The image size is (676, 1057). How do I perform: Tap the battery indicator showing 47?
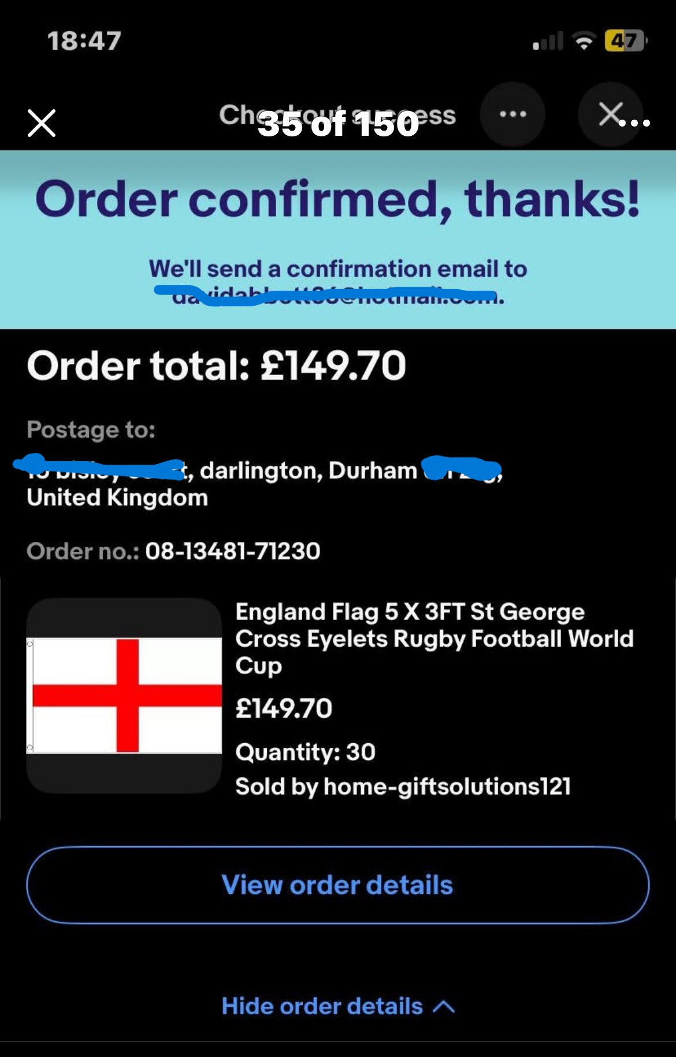pos(625,40)
